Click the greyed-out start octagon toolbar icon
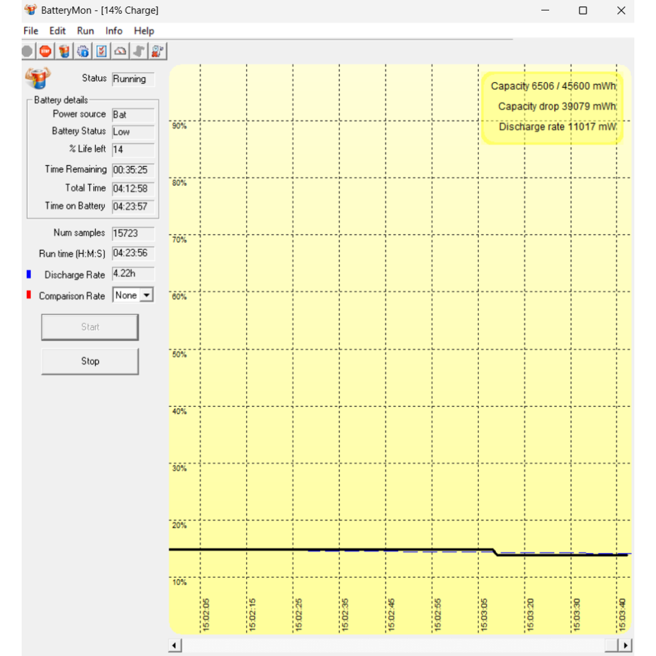Screen dimensions: 656x656 [x=27, y=51]
